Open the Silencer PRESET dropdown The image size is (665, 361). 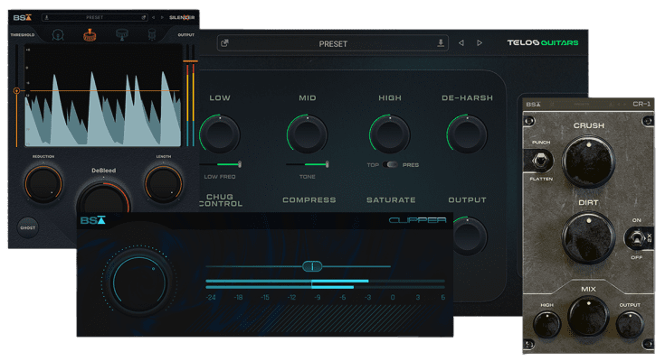(x=94, y=17)
